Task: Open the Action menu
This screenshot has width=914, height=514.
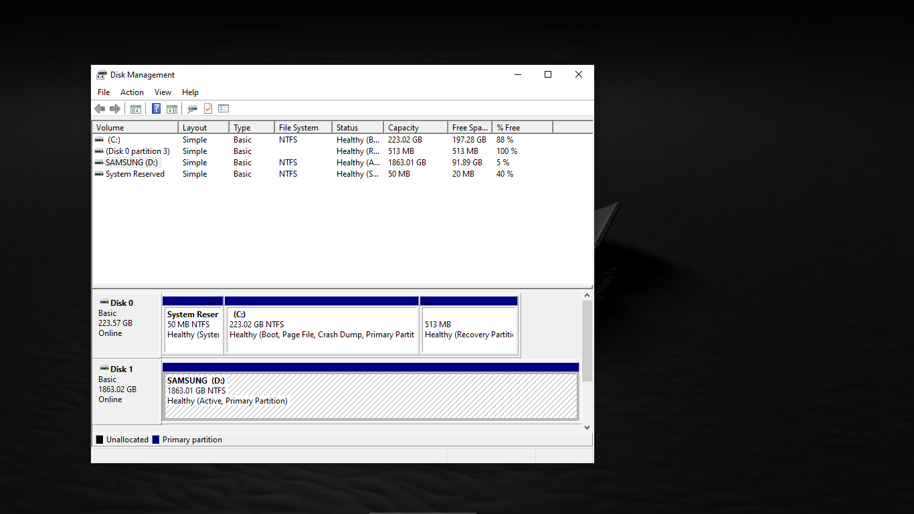Action: [132, 92]
